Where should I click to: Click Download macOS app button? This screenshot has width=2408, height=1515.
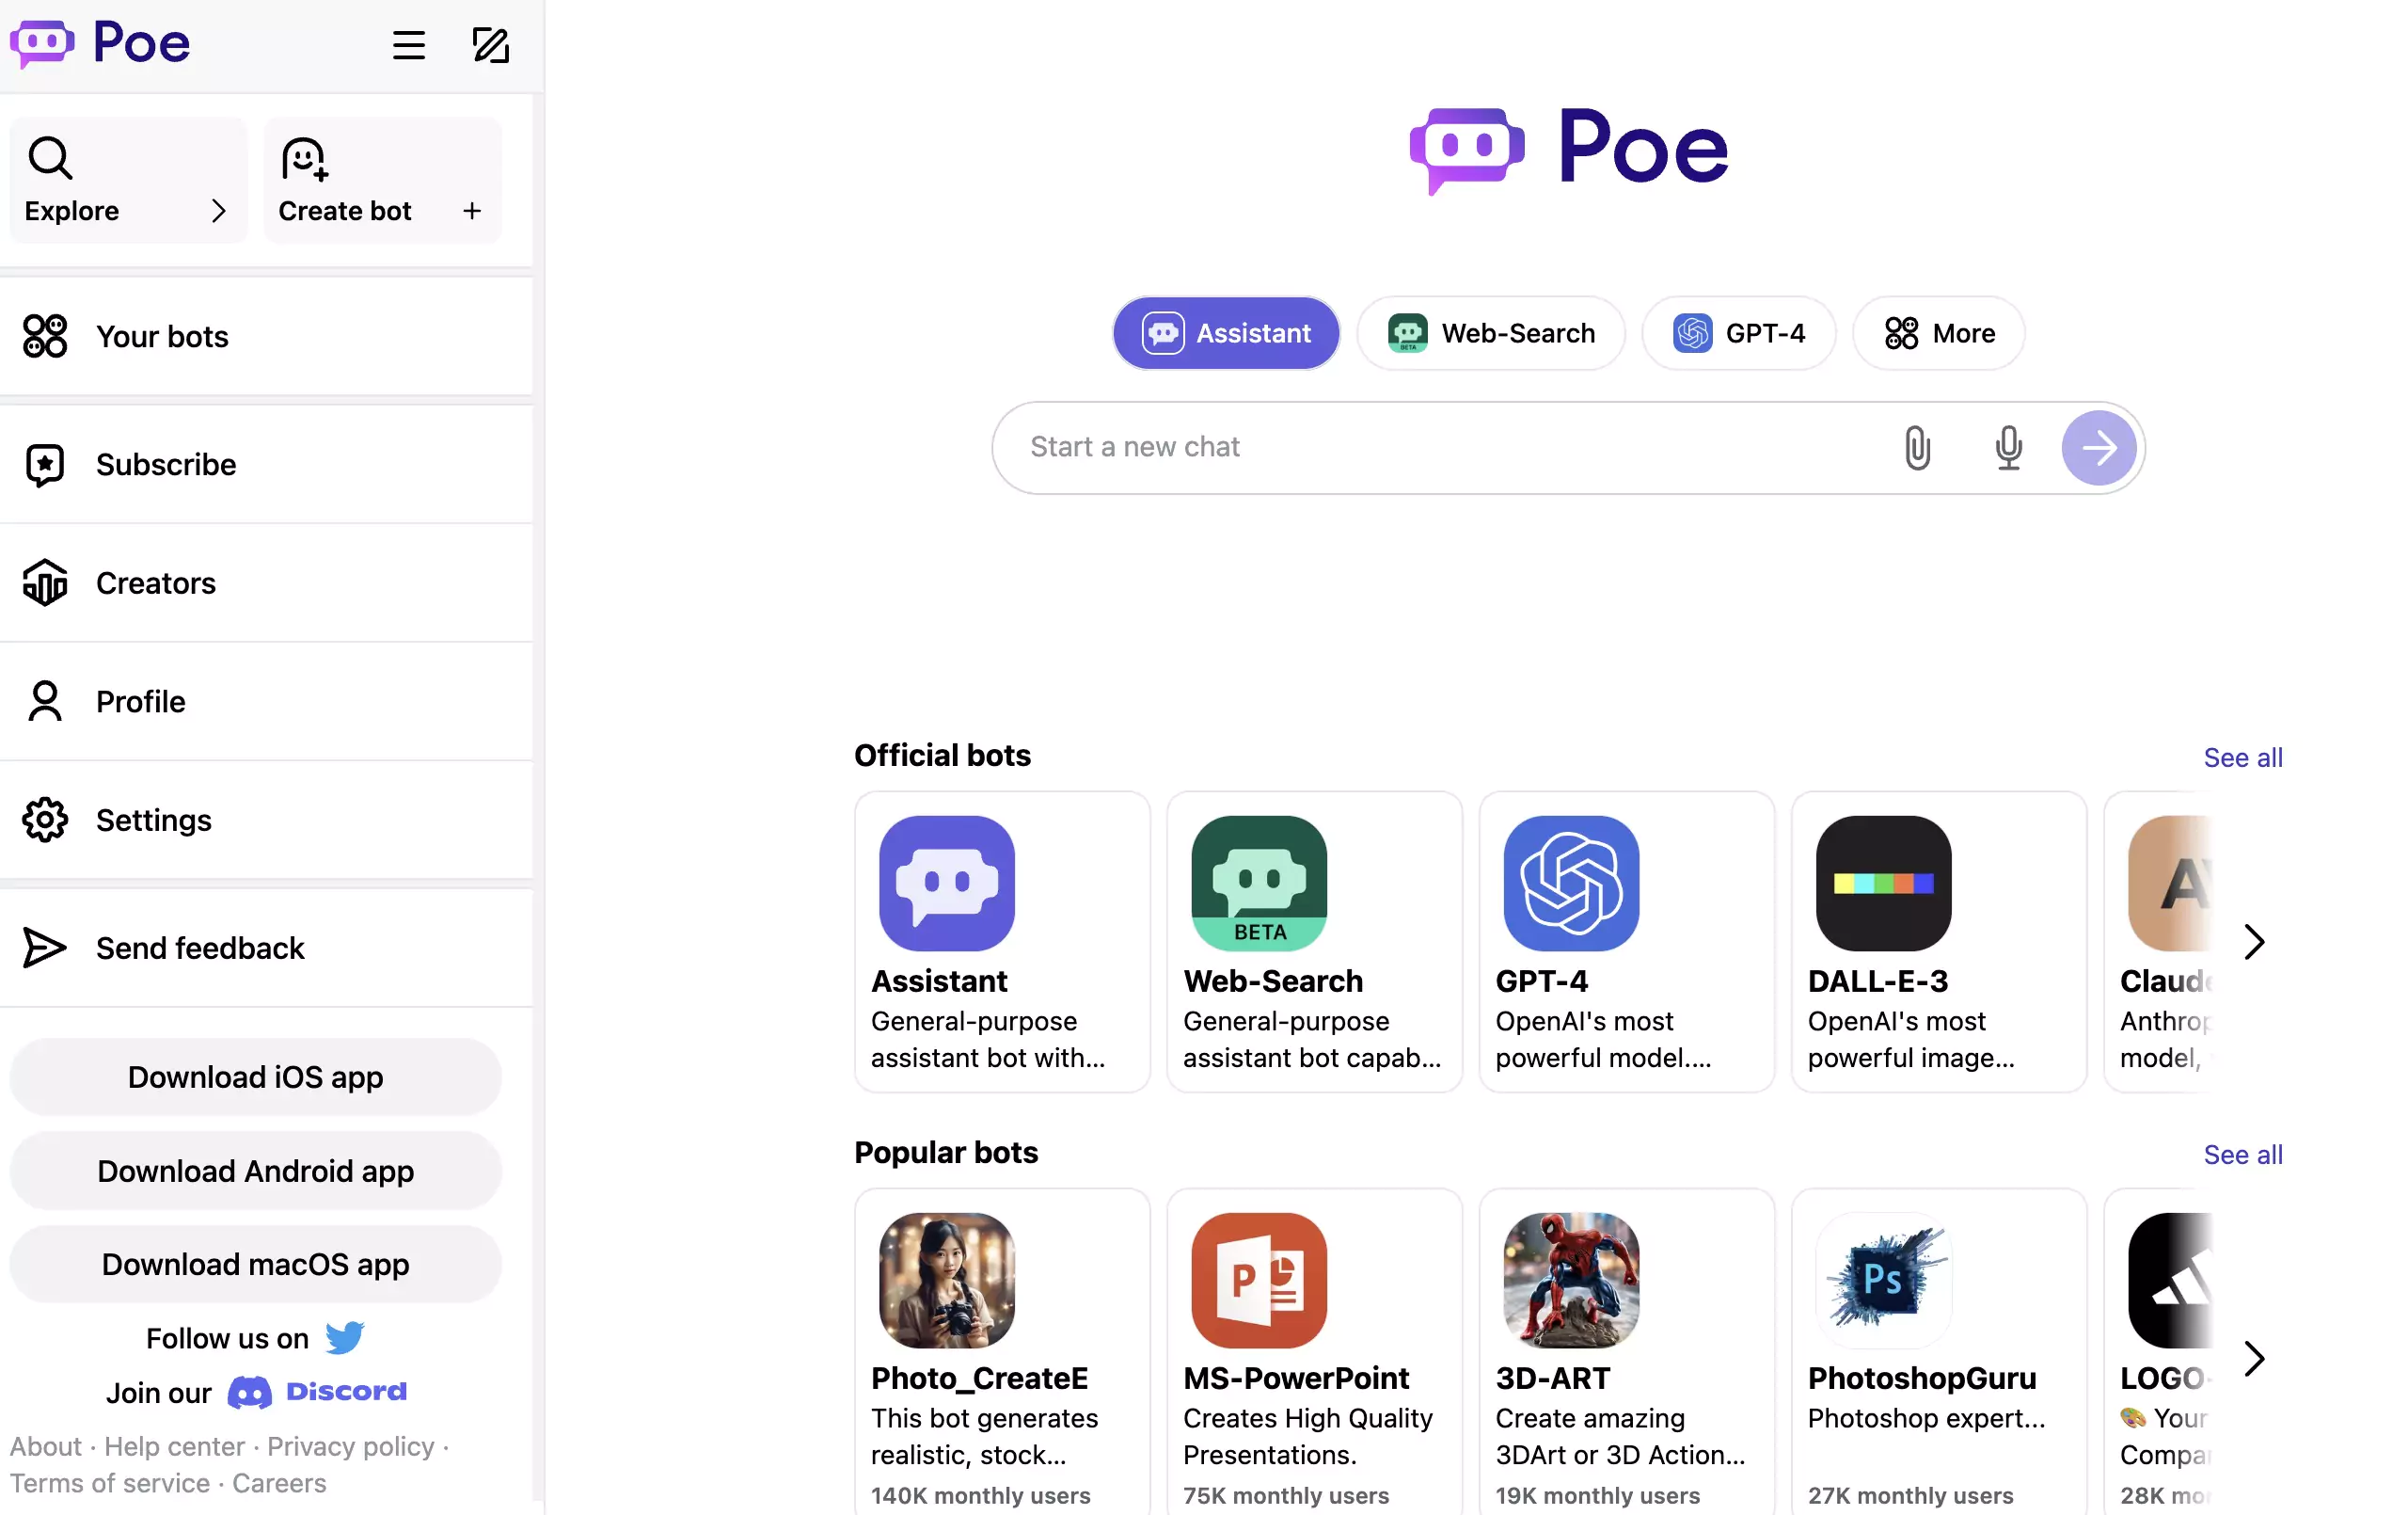256,1265
